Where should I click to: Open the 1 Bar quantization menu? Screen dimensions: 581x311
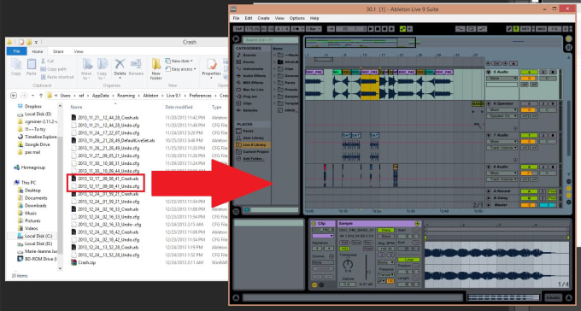(314, 29)
